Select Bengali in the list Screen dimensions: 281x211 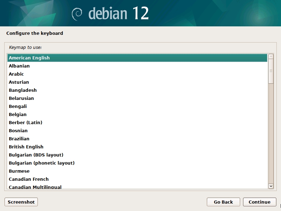point(18,106)
